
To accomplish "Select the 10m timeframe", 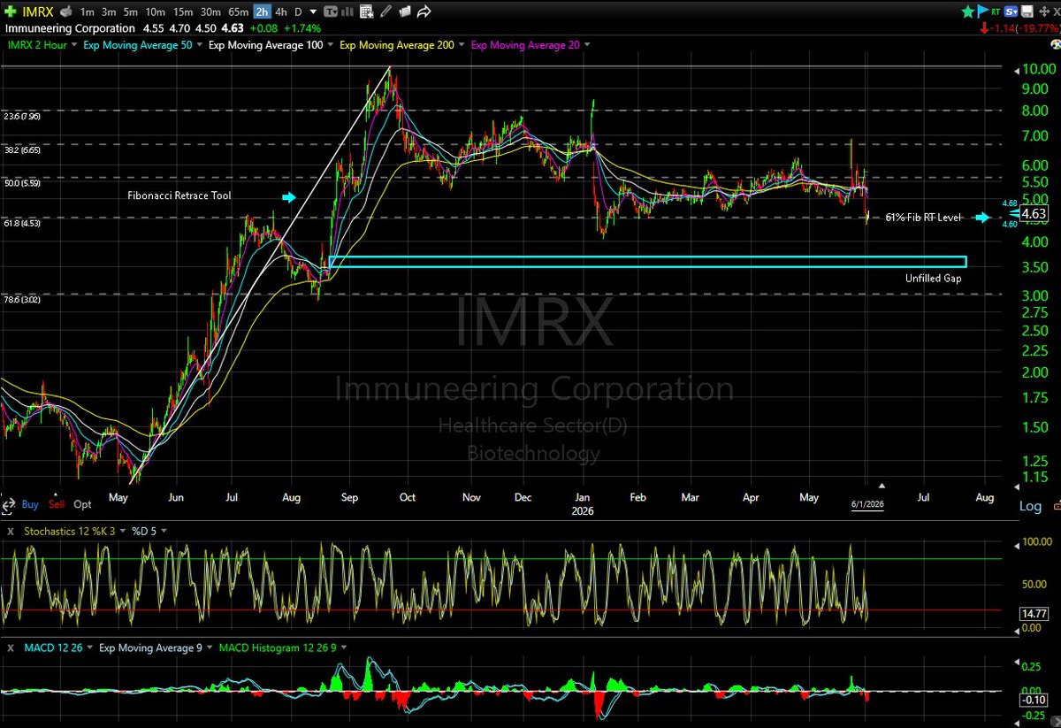I will pos(155,12).
